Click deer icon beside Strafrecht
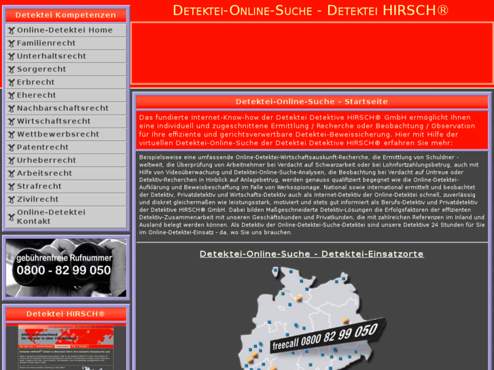The height and width of the screenshot is (370, 494). point(12,187)
